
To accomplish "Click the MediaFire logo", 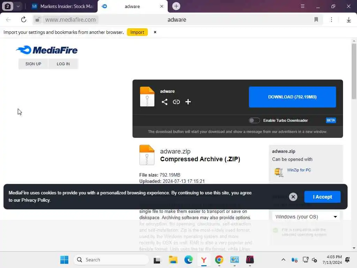I will [47, 50].
